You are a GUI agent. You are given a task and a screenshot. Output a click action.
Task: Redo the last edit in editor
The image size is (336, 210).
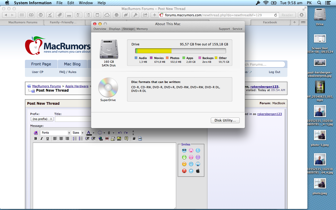click(126, 133)
